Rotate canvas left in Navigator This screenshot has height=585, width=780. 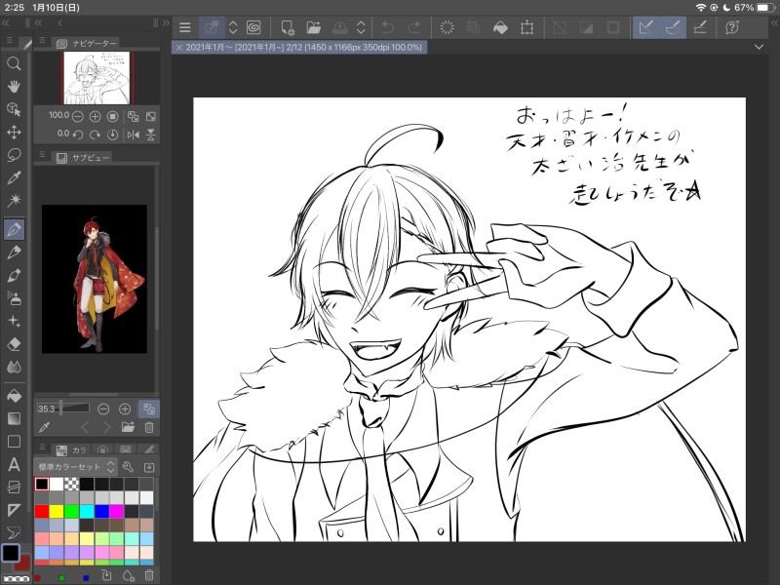[x=78, y=135]
